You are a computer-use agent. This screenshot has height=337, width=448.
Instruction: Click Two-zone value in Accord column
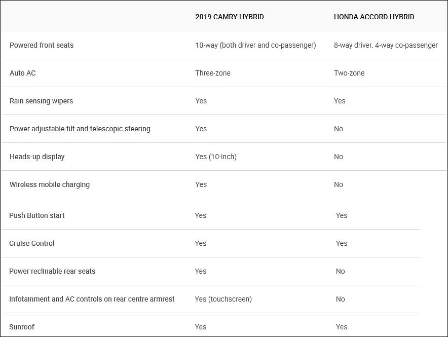[349, 73]
